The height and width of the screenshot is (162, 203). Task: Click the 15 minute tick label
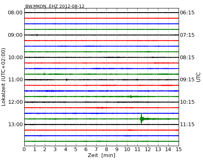click(x=179, y=150)
